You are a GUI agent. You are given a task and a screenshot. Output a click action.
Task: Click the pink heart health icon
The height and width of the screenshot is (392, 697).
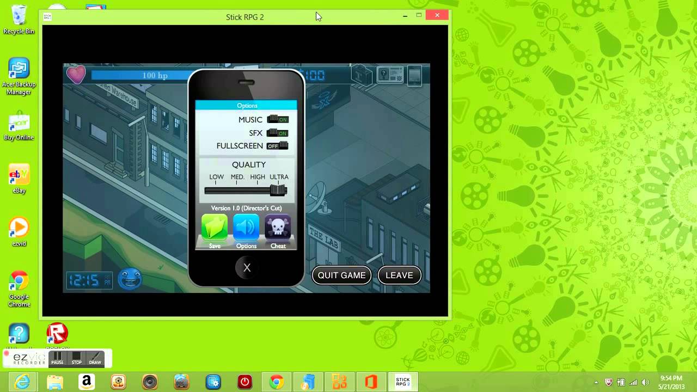(76, 75)
